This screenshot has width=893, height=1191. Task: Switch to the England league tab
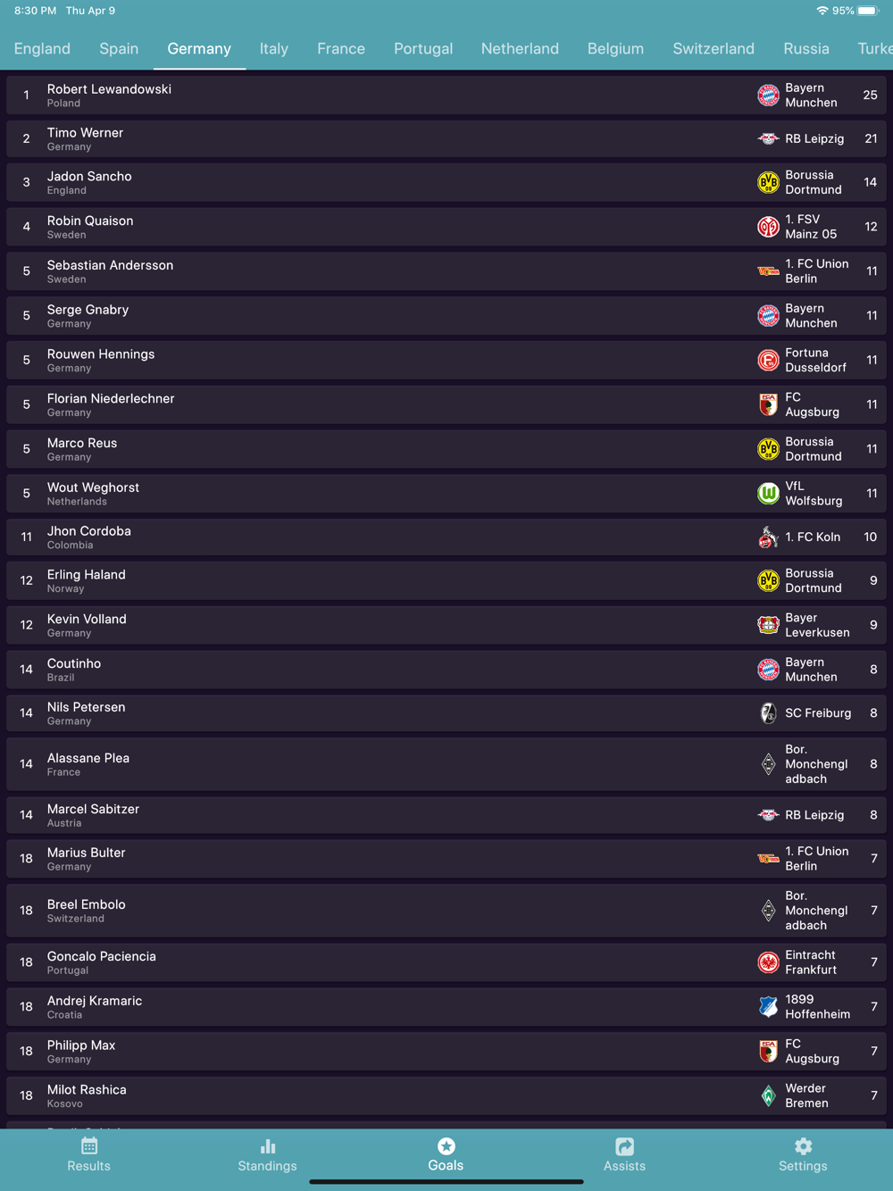pyautogui.click(x=42, y=48)
